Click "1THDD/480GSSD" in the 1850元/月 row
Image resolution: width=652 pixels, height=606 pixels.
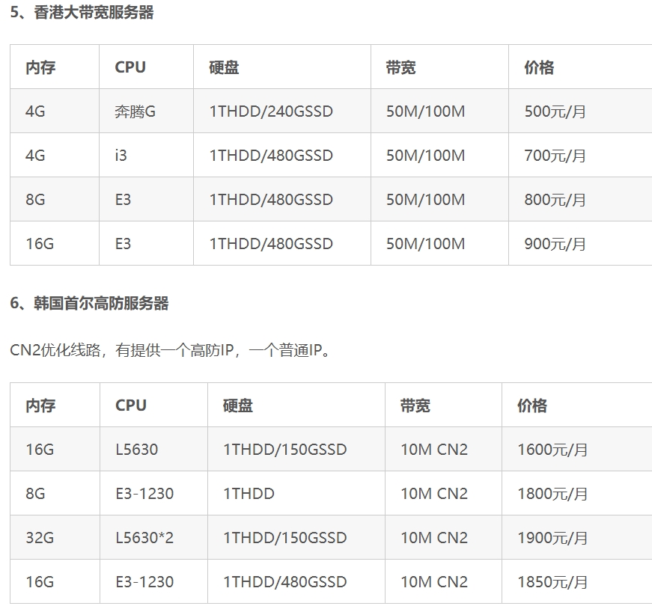pos(285,581)
